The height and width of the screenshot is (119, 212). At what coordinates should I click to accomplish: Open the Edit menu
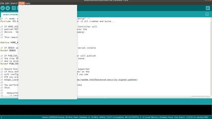pos(7,3)
